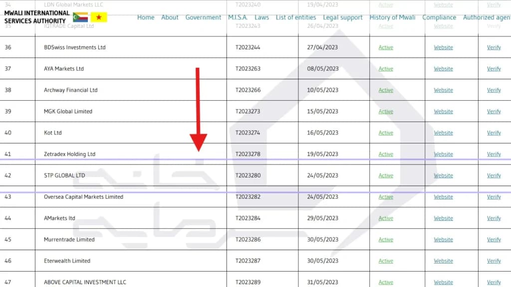Click the yellow star flag icon
Image resolution: width=511 pixels, height=287 pixels.
[x=99, y=17]
